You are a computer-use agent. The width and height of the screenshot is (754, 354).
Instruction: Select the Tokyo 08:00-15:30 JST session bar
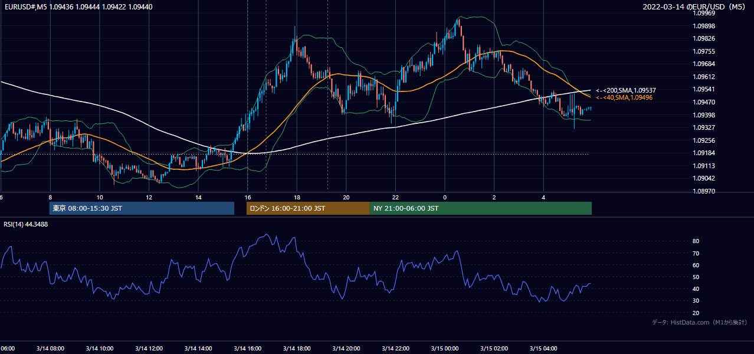point(142,208)
